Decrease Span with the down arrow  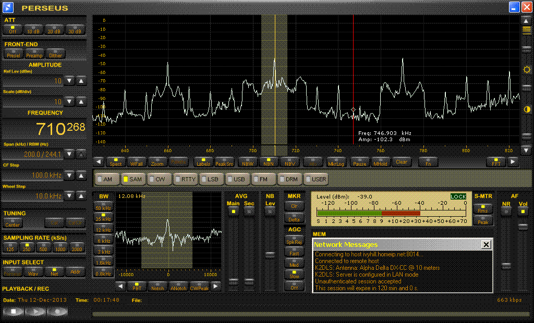69,154
